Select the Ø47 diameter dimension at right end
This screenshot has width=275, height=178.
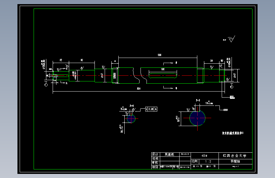tap(235, 75)
